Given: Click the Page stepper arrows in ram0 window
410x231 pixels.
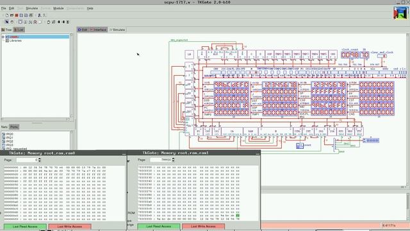Looking at the screenshot, I should click(x=40, y=160).
